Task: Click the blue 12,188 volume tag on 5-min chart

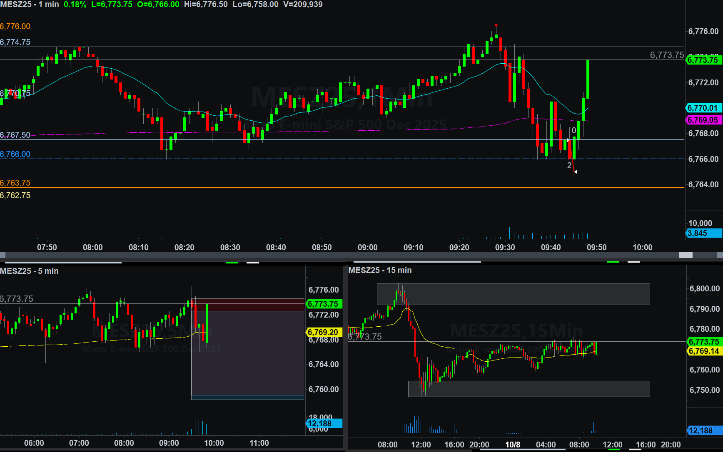Action: [324, 424]
